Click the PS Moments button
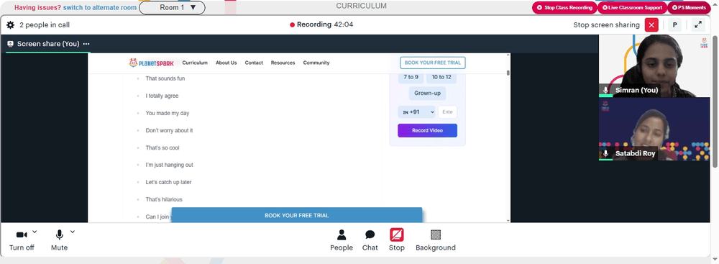 689,8
